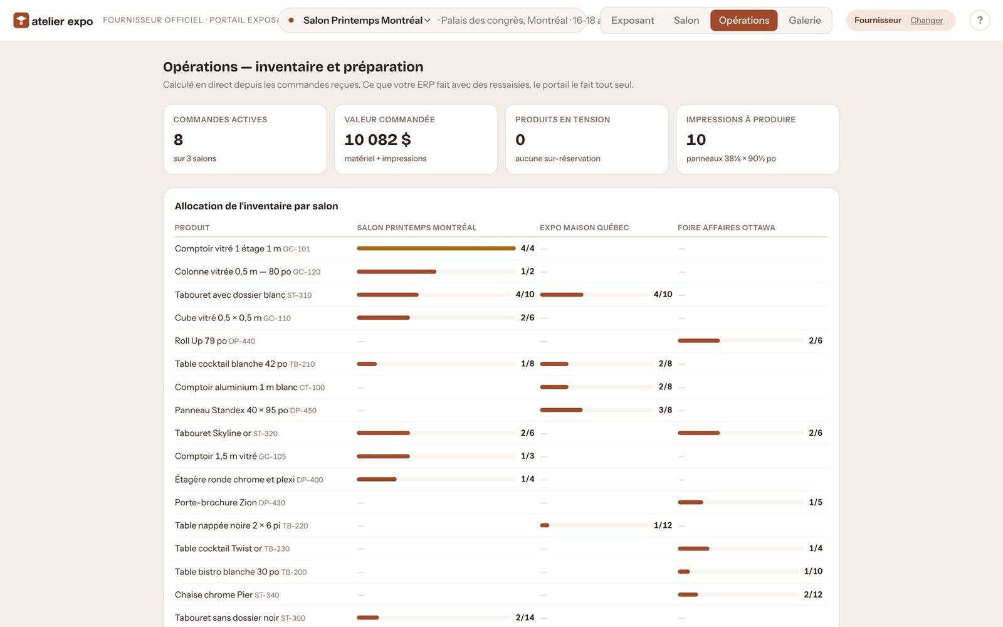1003x627 pixels.
Task: Select the Table nappée noire 2 × 6 pi row
Action: [x=501, y=525]
